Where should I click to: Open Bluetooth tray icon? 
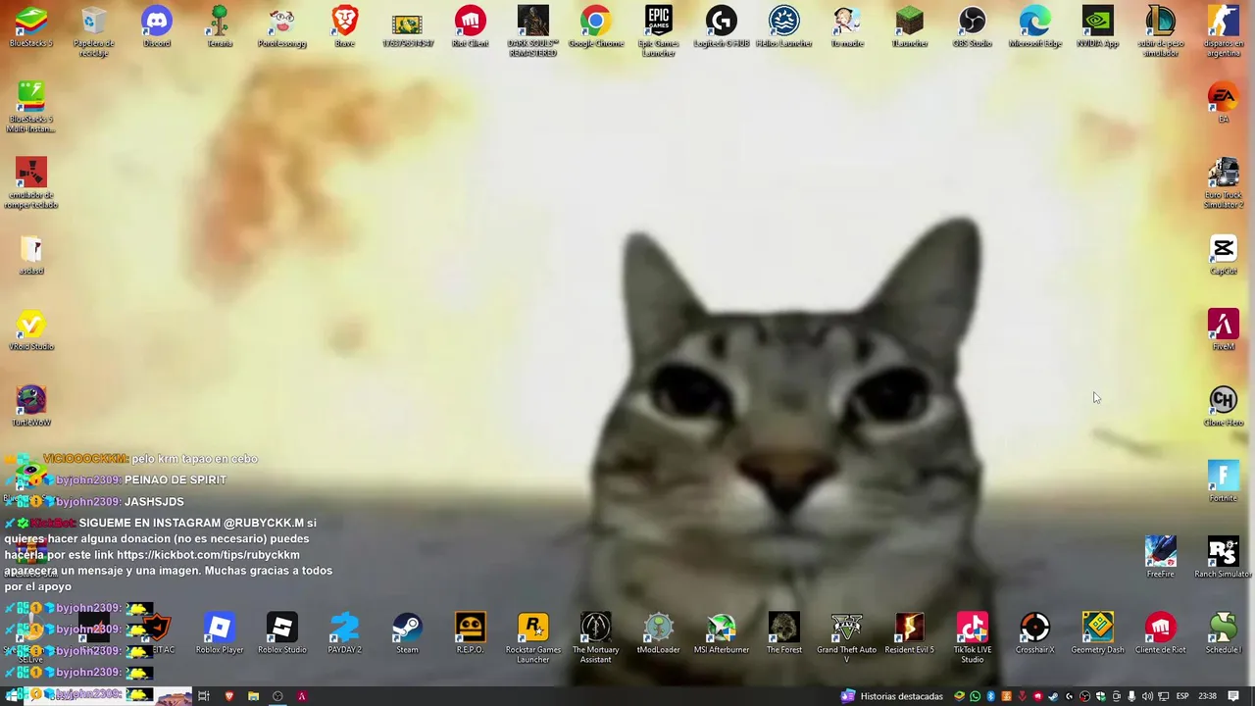point(990,696)
